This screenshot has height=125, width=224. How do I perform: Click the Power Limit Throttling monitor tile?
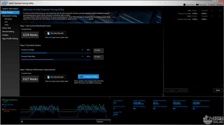pos(160,107)
